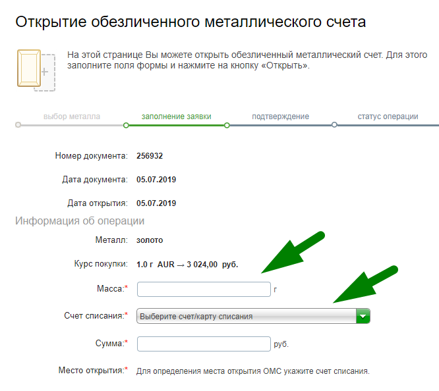Click the Дата открытия value 05.07.2019
The image size is (439, 391).
click(156, 203)
